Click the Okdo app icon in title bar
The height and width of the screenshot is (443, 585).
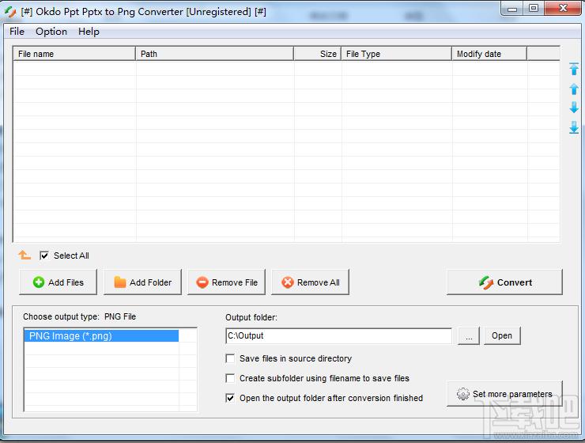(10, 12)
